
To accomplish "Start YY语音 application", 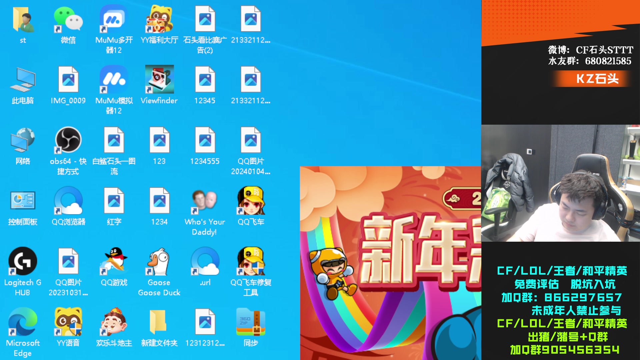I will [68, 323].
